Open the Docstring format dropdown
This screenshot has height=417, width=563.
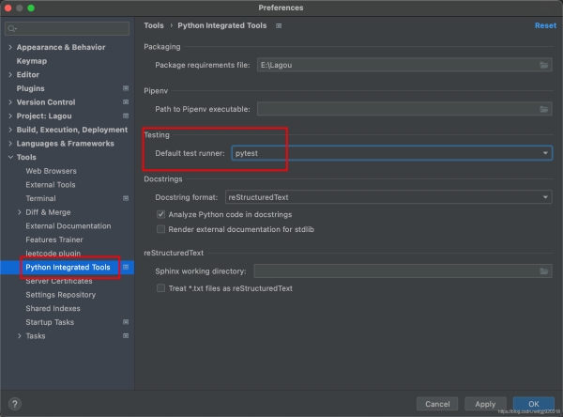coord(545,197)
